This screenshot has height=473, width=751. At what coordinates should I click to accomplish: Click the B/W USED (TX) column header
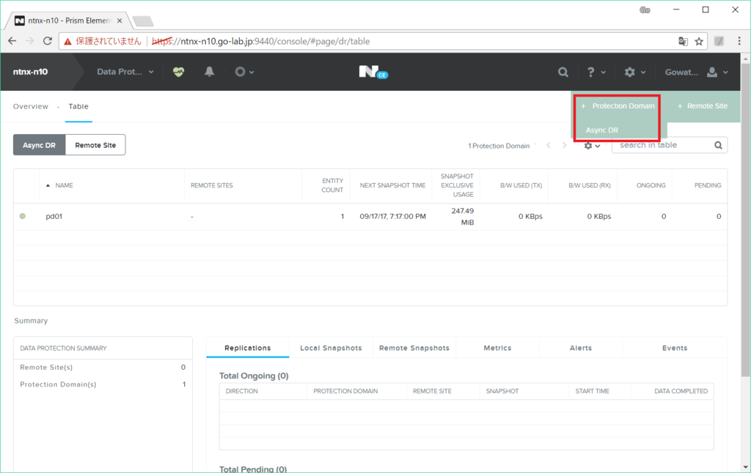521,185
